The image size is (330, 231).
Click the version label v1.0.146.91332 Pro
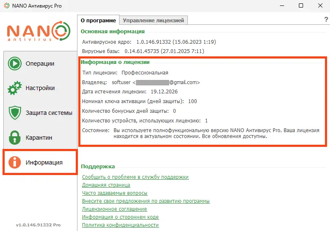tap(38, 225)
